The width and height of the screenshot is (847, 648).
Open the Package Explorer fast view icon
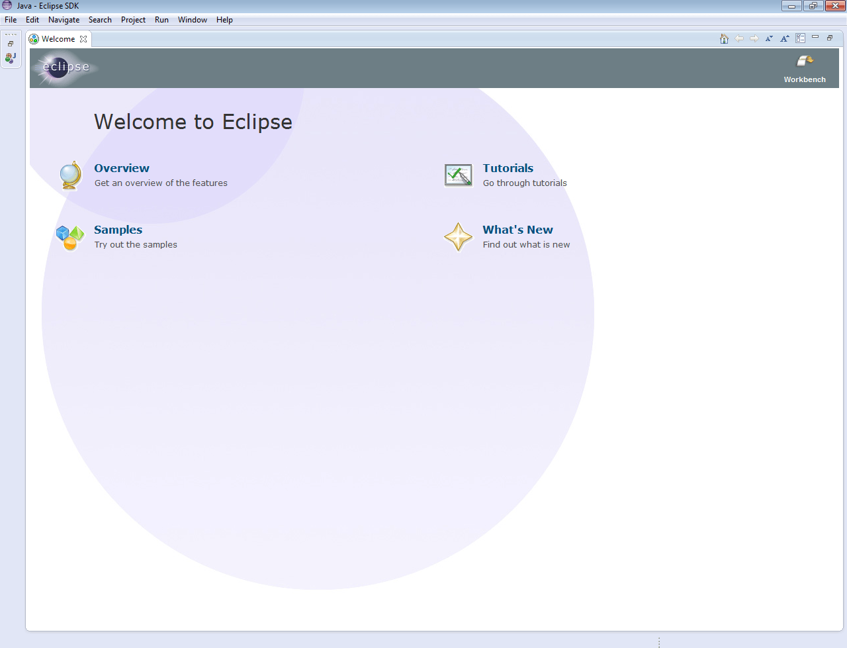pyautogui.click(x=11, y=58)
